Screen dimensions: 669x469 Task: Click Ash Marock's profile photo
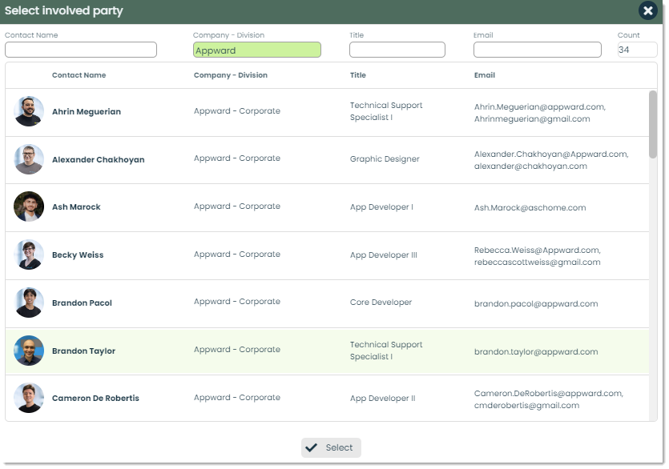29,206
